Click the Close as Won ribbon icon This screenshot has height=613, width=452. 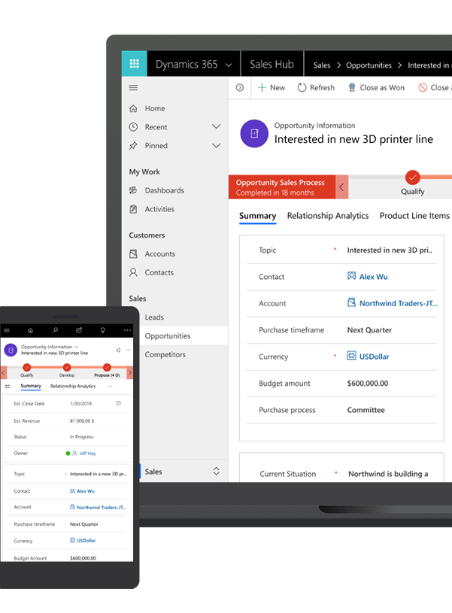[352, 87]
